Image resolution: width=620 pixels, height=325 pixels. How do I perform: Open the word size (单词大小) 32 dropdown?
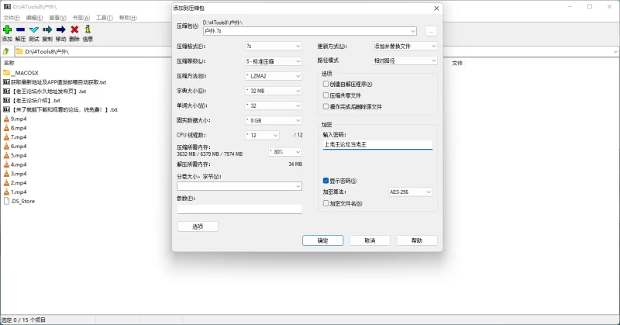[274, 105]
